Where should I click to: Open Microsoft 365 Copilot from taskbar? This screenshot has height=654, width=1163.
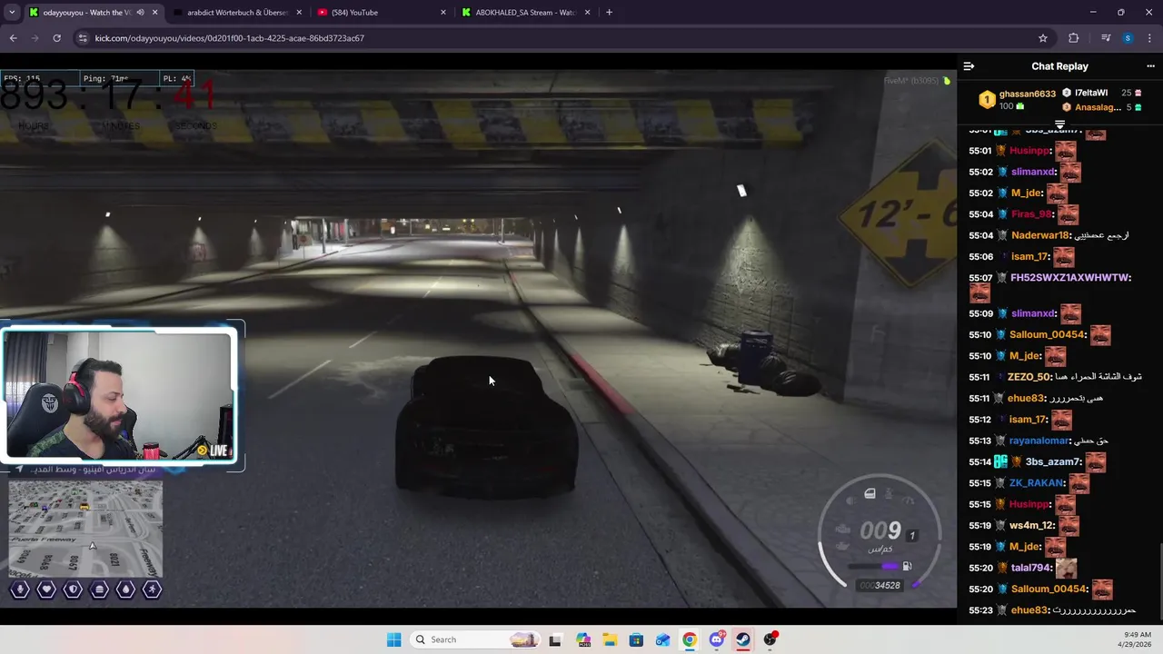point(582,639)
